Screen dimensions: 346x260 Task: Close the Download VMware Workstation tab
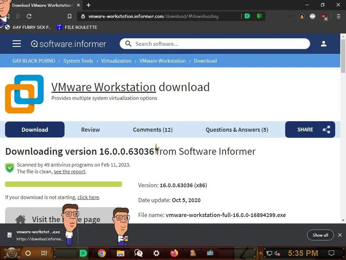tap(78, 5)
